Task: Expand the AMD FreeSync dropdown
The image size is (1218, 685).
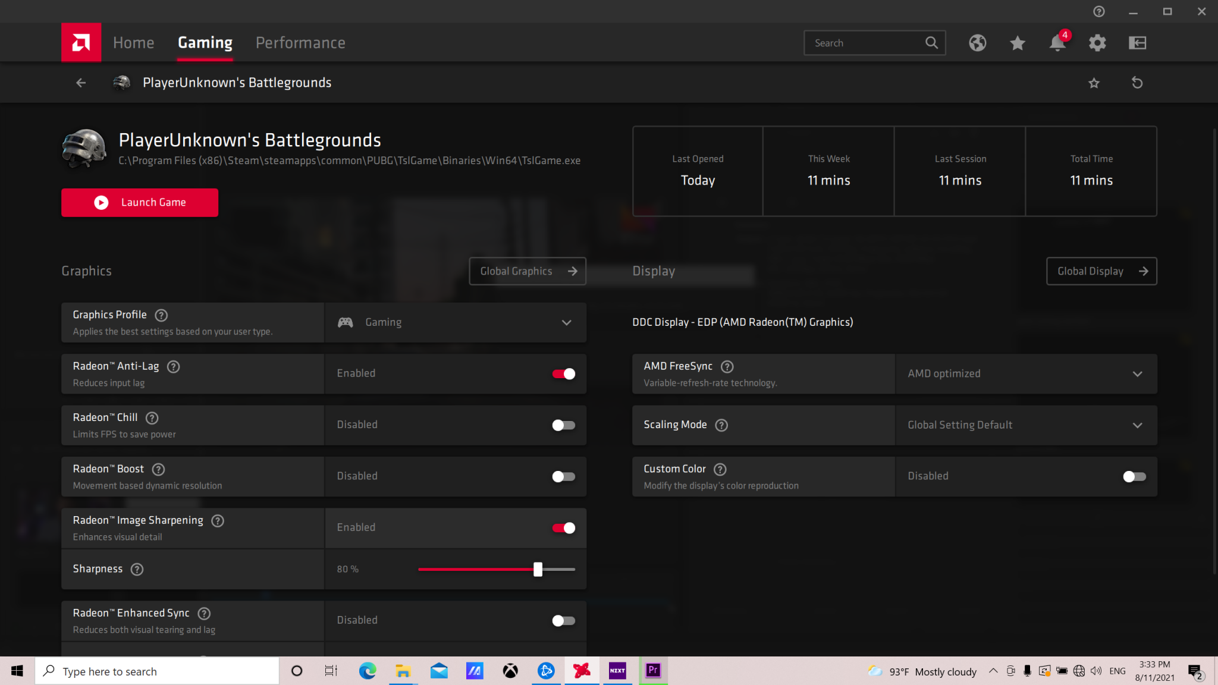Action: pyautogui.click(x=1026, y=374)
